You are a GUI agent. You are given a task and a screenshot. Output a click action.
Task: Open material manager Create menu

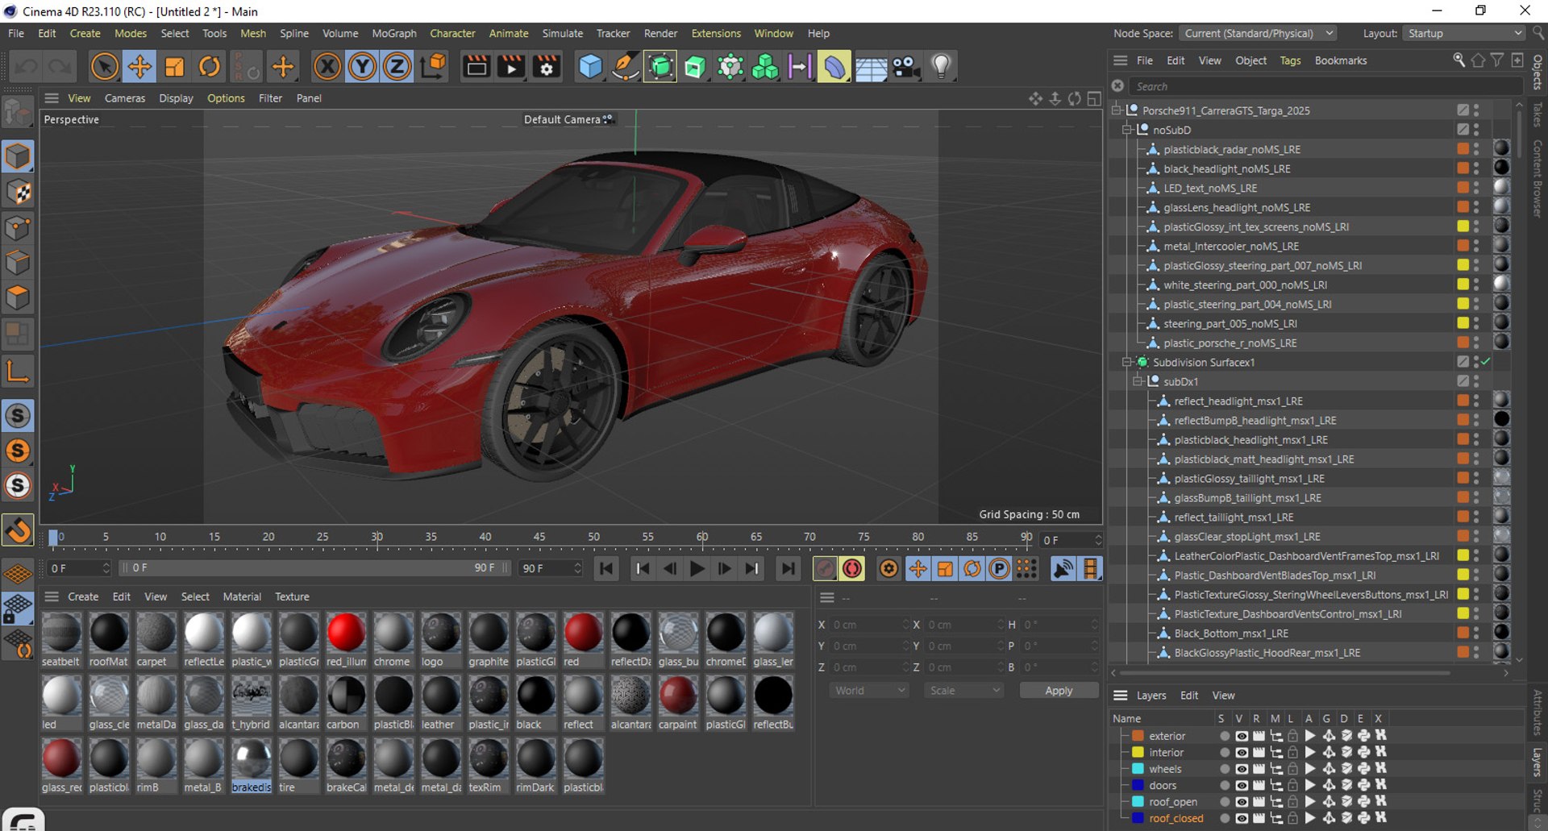click(83, 596)
